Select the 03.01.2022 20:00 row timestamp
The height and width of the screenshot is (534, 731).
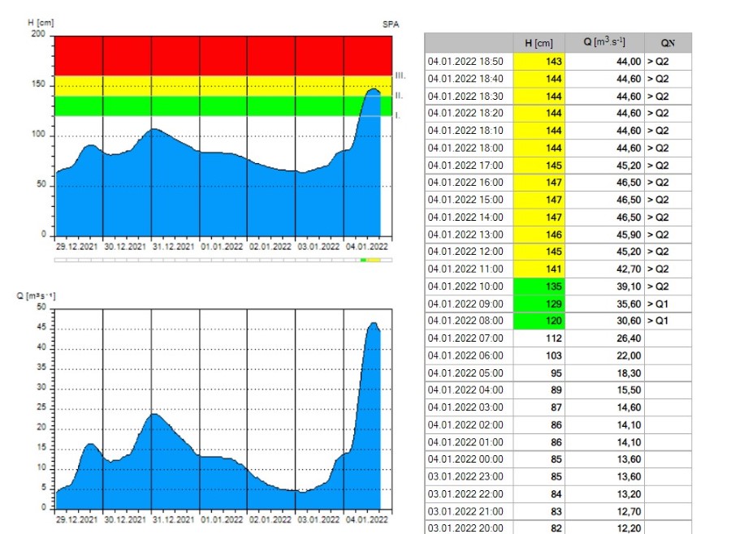[469, 528]
